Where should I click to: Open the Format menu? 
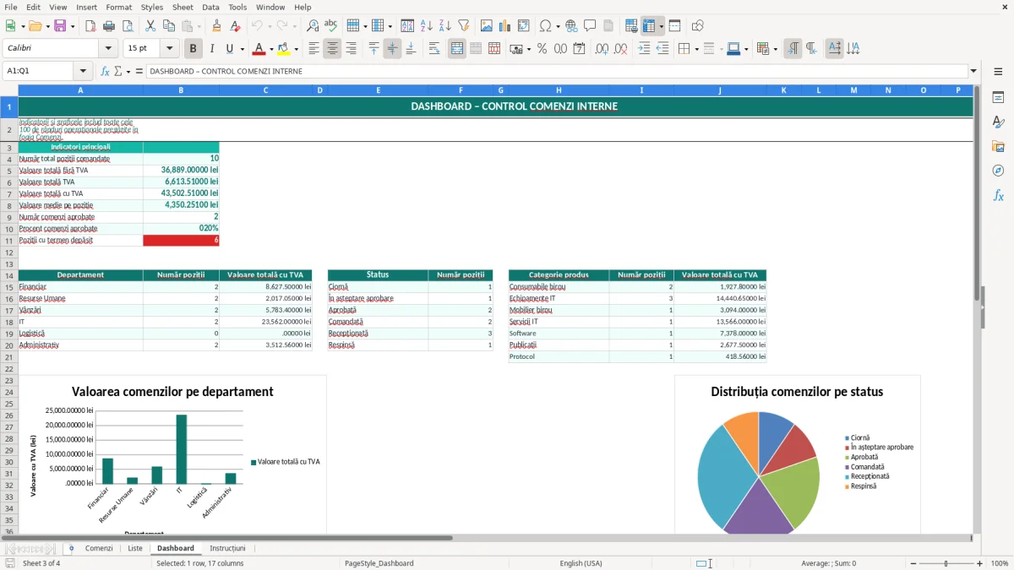click(x=118, y=7)
